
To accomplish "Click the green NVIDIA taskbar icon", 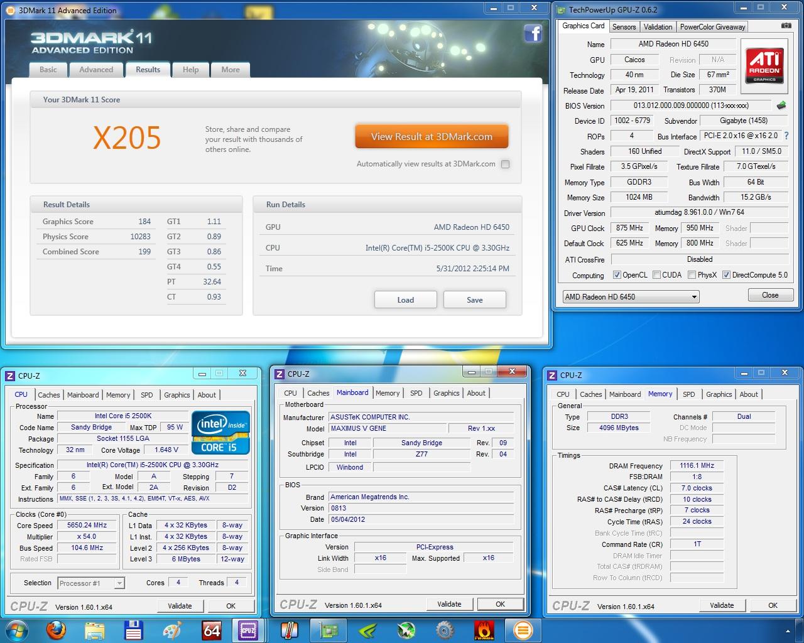I will (367, 630).
